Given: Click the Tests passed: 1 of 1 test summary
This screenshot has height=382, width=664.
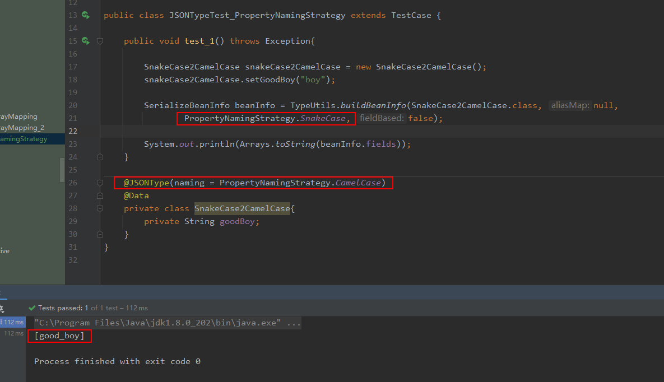Looking at the screenshot, I should (93, 308).
